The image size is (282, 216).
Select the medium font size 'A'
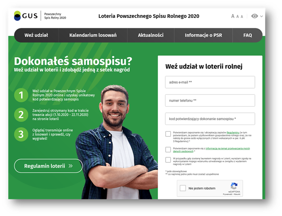click(x=238, y=17)
